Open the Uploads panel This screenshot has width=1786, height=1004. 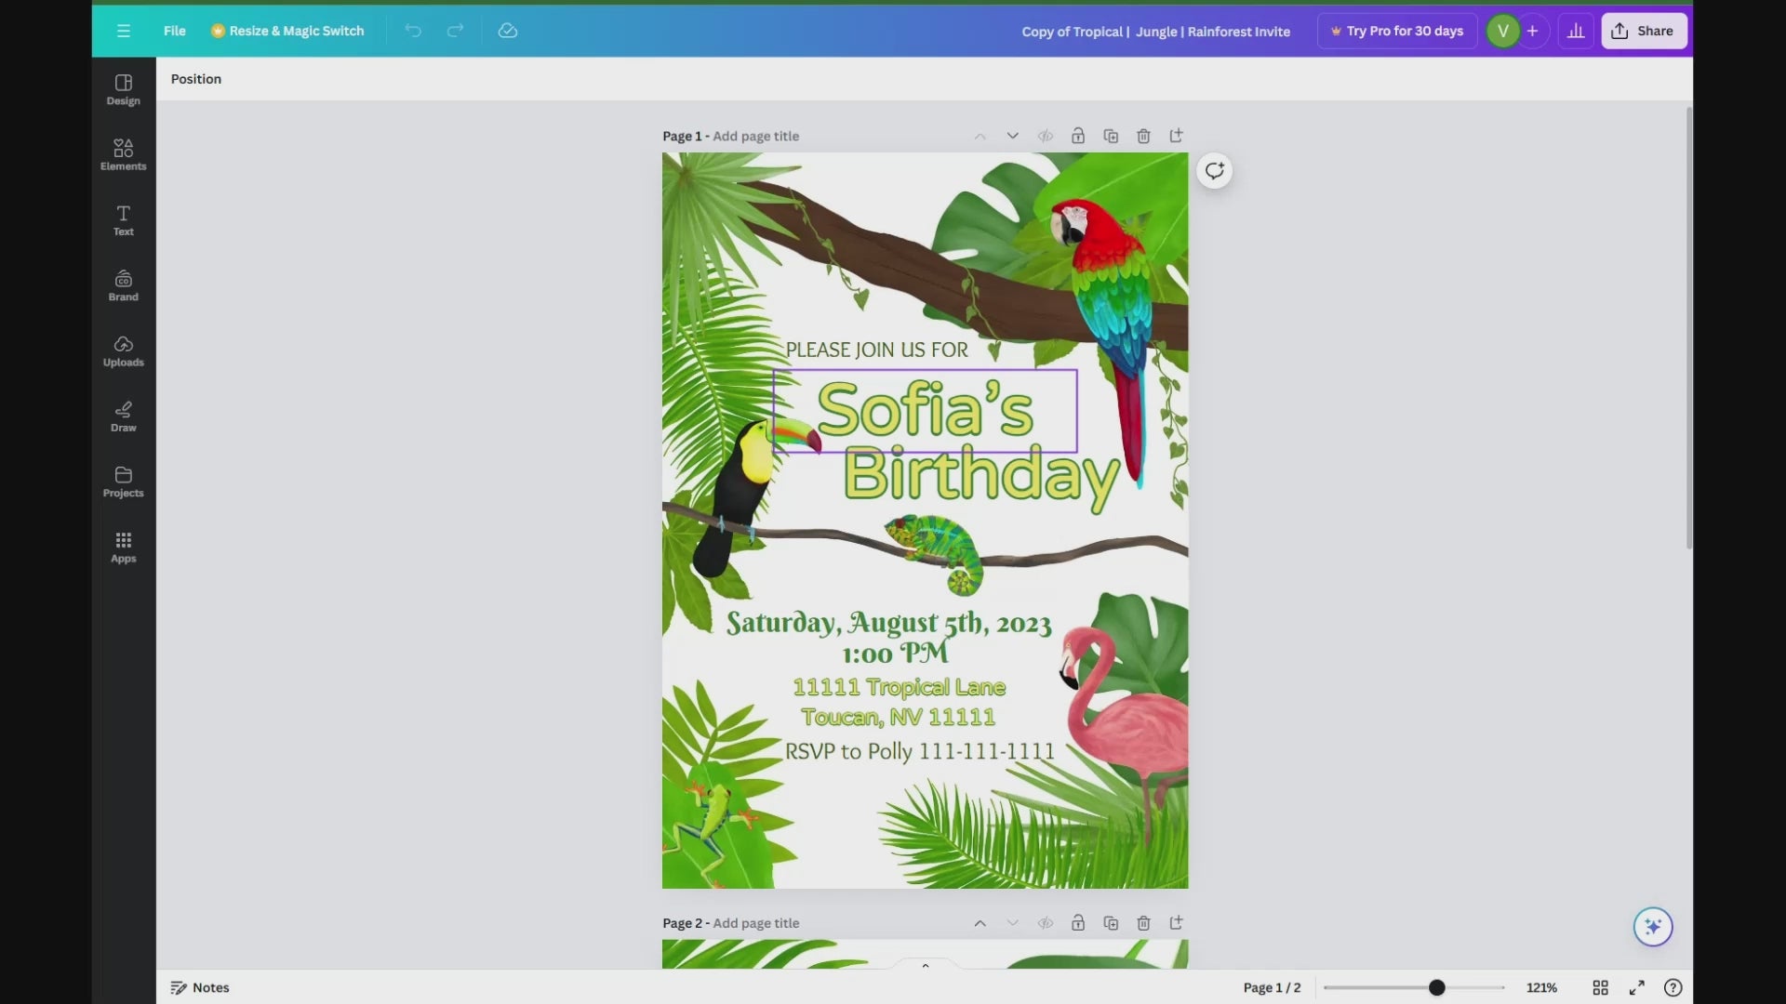point(123,350)
